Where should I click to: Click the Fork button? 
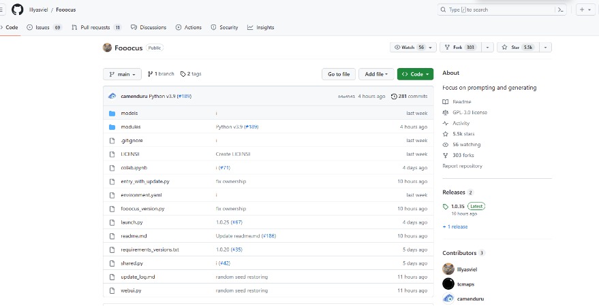[x=461, y=47]
